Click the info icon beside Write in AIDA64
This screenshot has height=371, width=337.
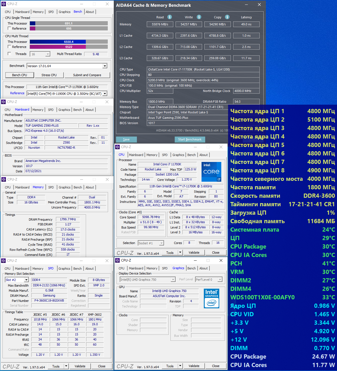click(199, 17)
